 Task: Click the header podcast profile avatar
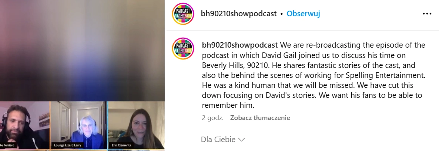[x=183, y=14]
